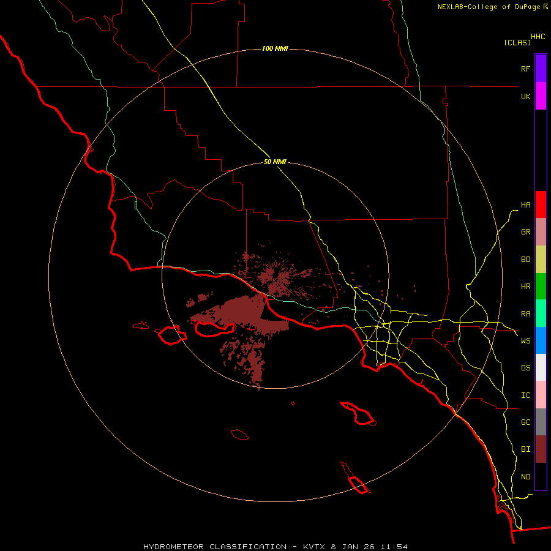Click the RF legend label
This screenshot has height=551, width=551.
tap(525, 69)
